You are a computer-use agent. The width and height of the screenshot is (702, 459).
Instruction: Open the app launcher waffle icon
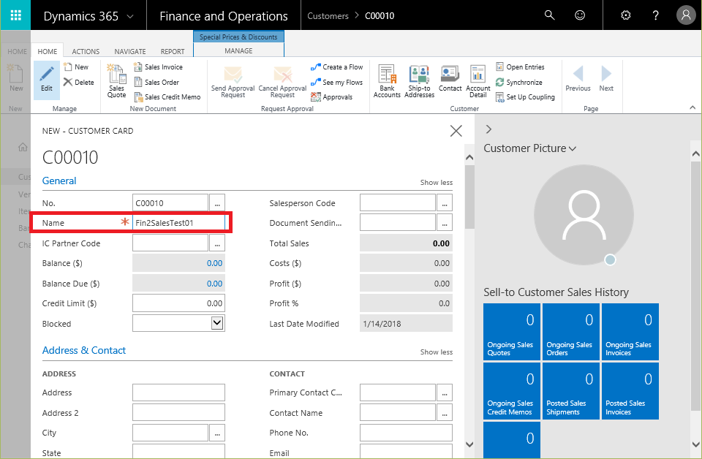[15, 15]
